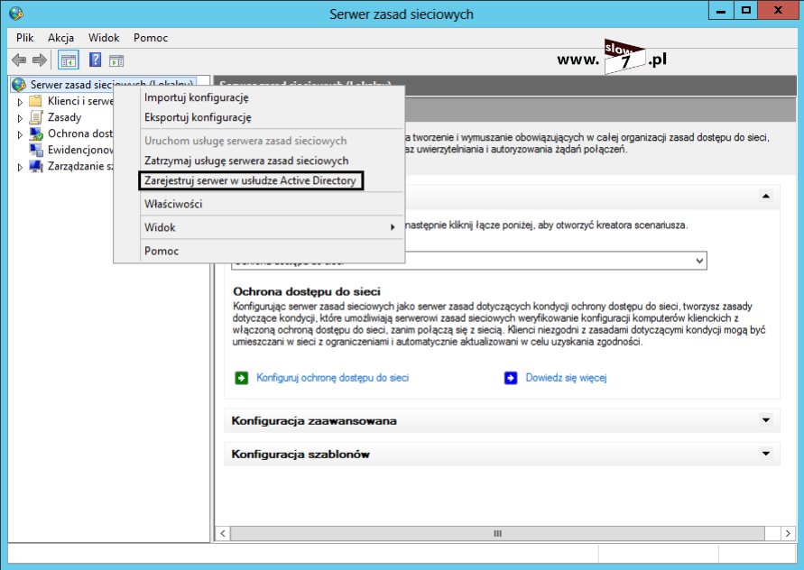
Task: Expand the Klienci i serwery tree node
Action: 21,101
